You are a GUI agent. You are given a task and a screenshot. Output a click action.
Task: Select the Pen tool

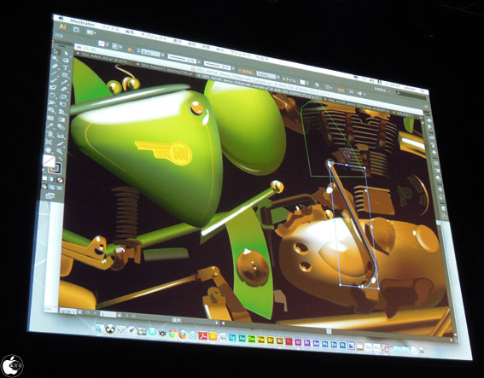pyautogui.click(x=55, y=67)
